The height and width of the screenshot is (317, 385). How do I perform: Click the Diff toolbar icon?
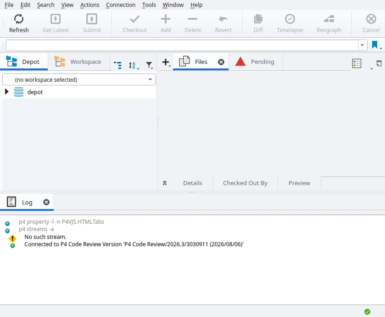point(258,19)
